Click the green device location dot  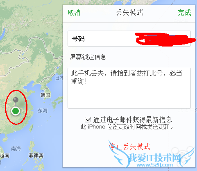(16, 111)
